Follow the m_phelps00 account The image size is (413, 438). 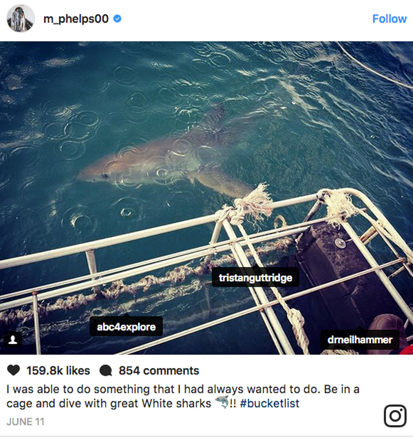389,19
